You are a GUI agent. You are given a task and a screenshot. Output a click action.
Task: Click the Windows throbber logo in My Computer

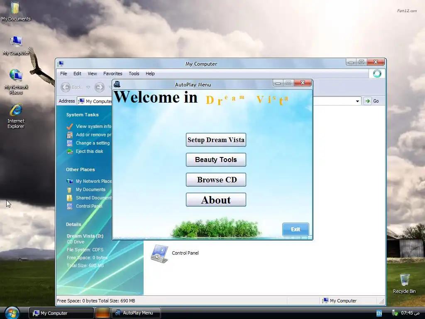(x=377, y=74)
